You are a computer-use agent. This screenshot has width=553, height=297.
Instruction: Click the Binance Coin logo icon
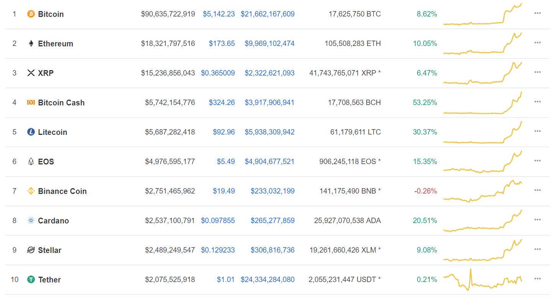pyautogui.click(x=31, y=191)
